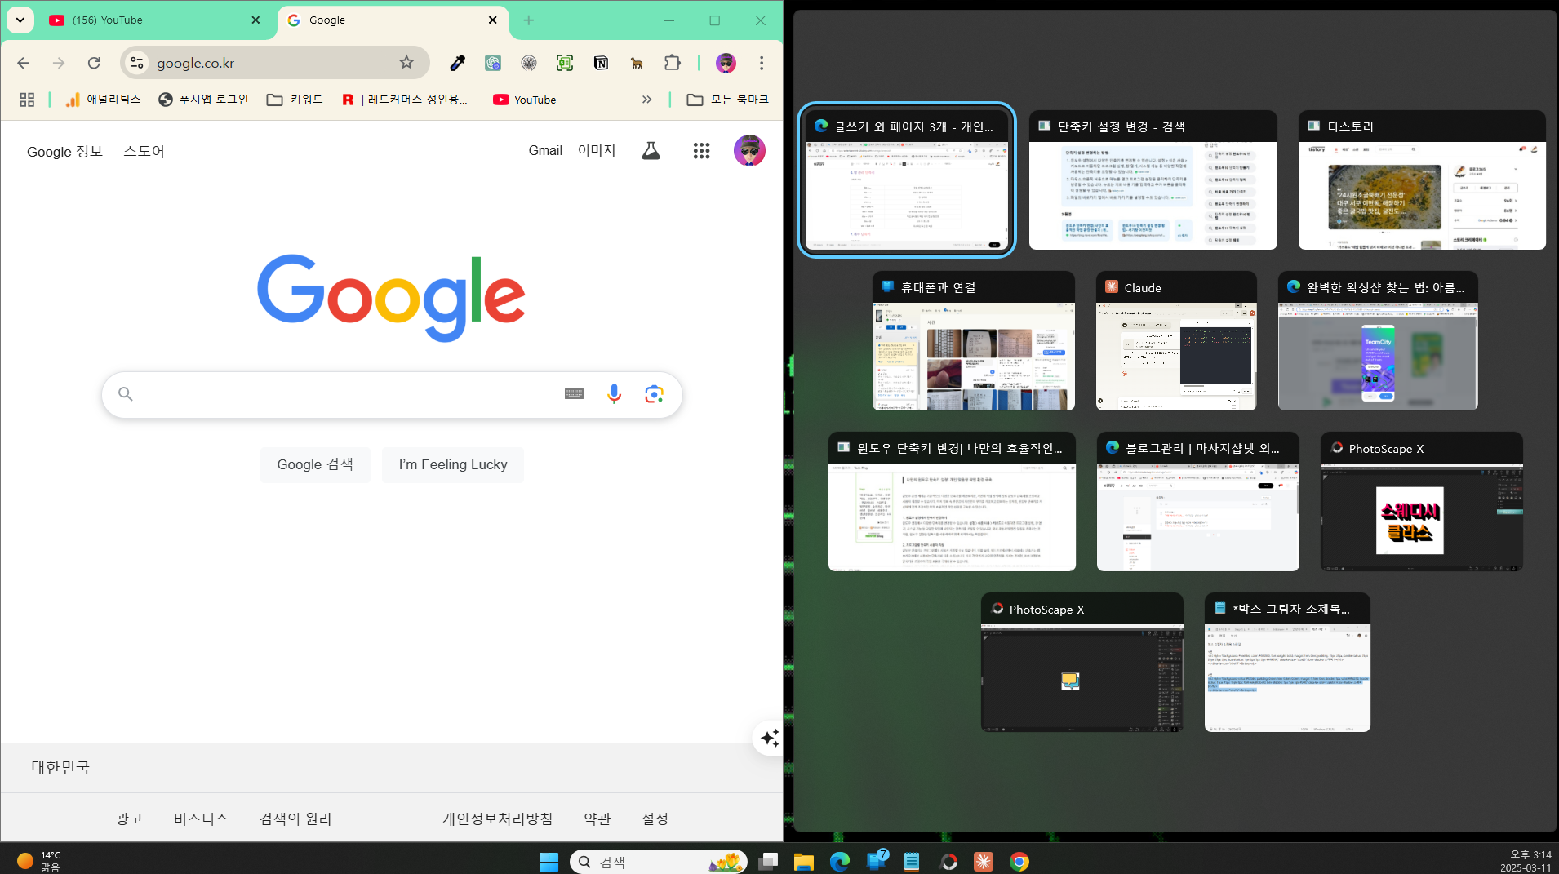
Task: Open the Chrome tab search dropdown
Action: point(20,20)
